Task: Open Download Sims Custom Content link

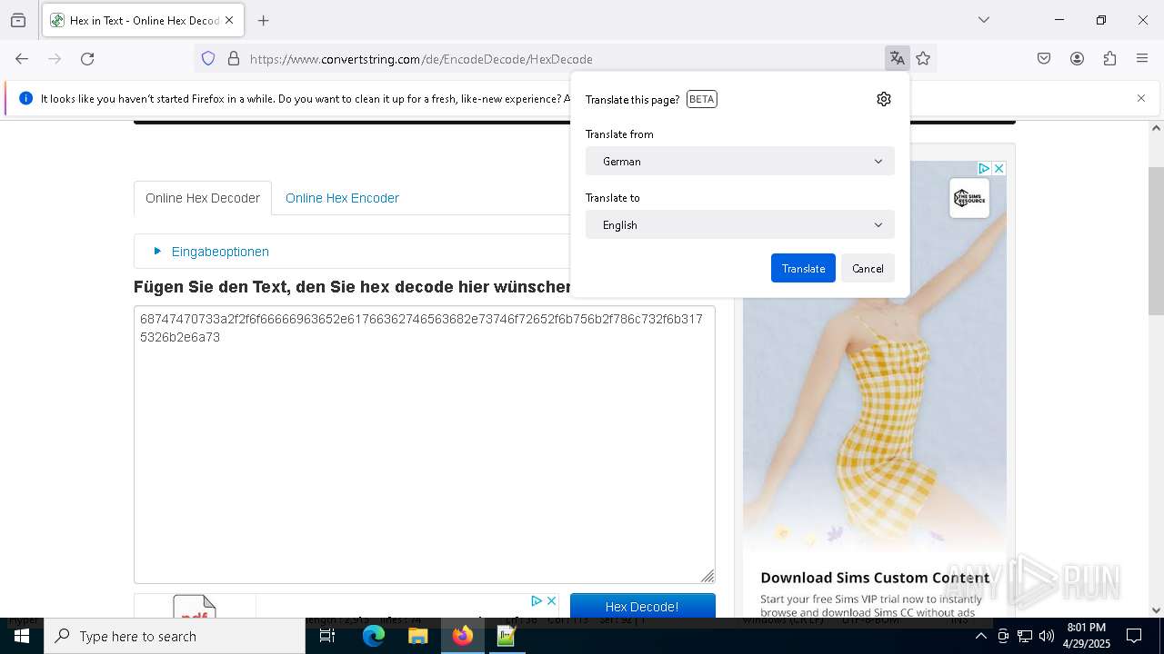Action: point(875,578)
